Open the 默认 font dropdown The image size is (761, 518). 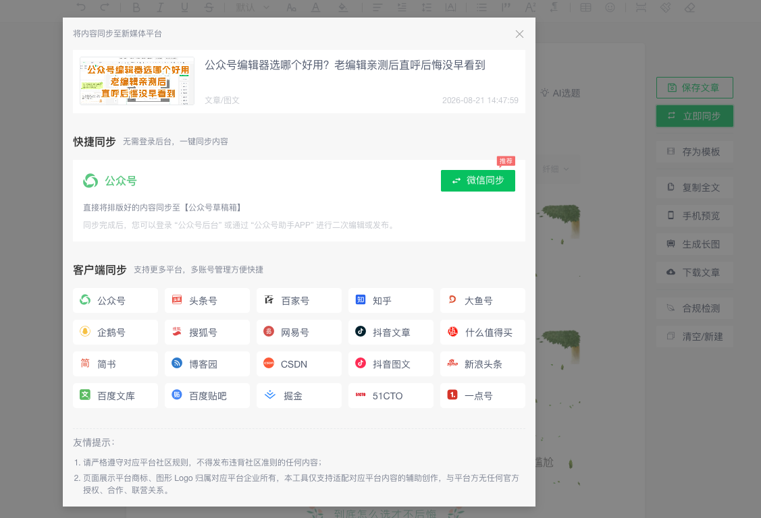click(x=253, y=7)
